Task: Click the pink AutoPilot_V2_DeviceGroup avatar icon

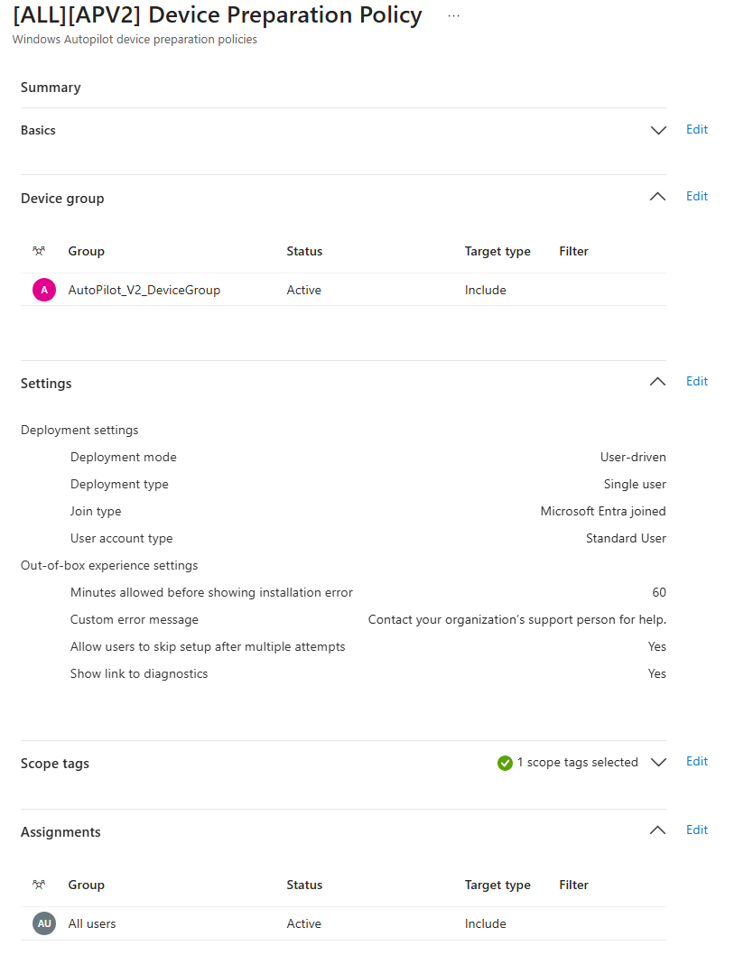Action: 44,290
